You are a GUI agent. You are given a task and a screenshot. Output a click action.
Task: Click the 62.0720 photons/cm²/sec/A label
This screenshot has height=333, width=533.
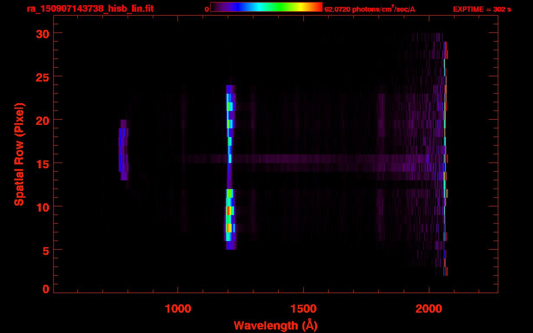[x=370, y=9]
